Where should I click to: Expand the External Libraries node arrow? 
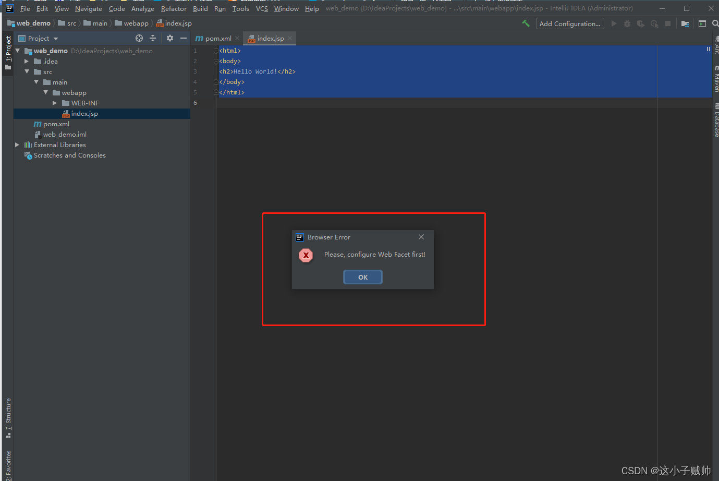[x=17, y=145]
